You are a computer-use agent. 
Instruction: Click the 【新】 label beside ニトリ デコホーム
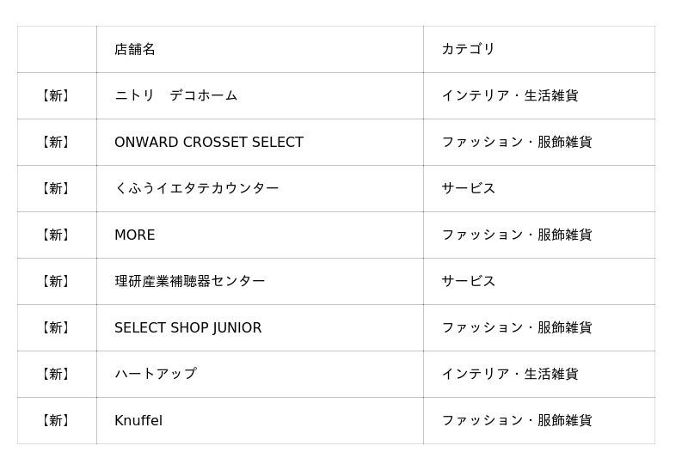[x=57, y=95]
